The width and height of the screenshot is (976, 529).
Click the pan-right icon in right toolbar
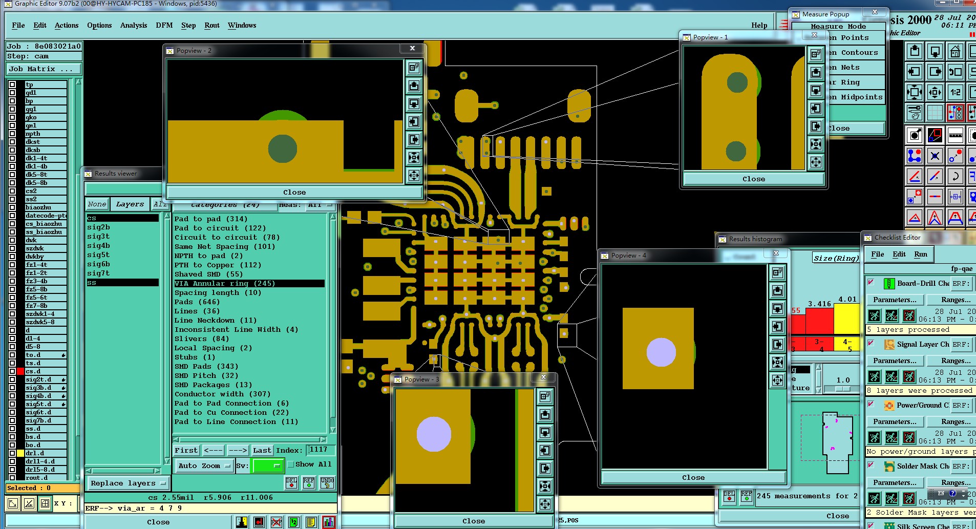[x=935, y=72]
